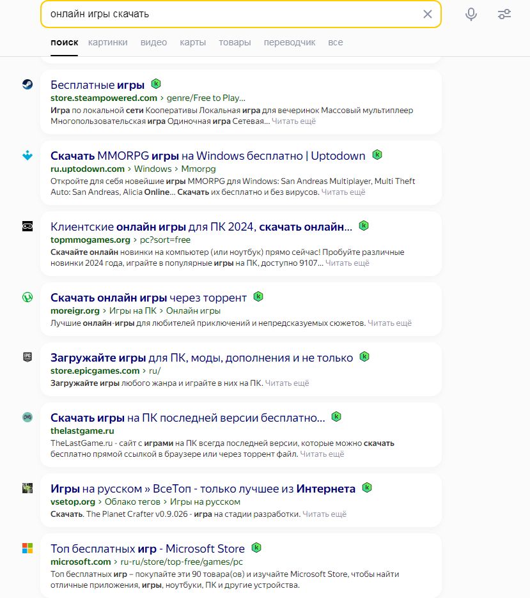Click Kaspersky badge beside Скачать игры на ПК

click(336, 417)
